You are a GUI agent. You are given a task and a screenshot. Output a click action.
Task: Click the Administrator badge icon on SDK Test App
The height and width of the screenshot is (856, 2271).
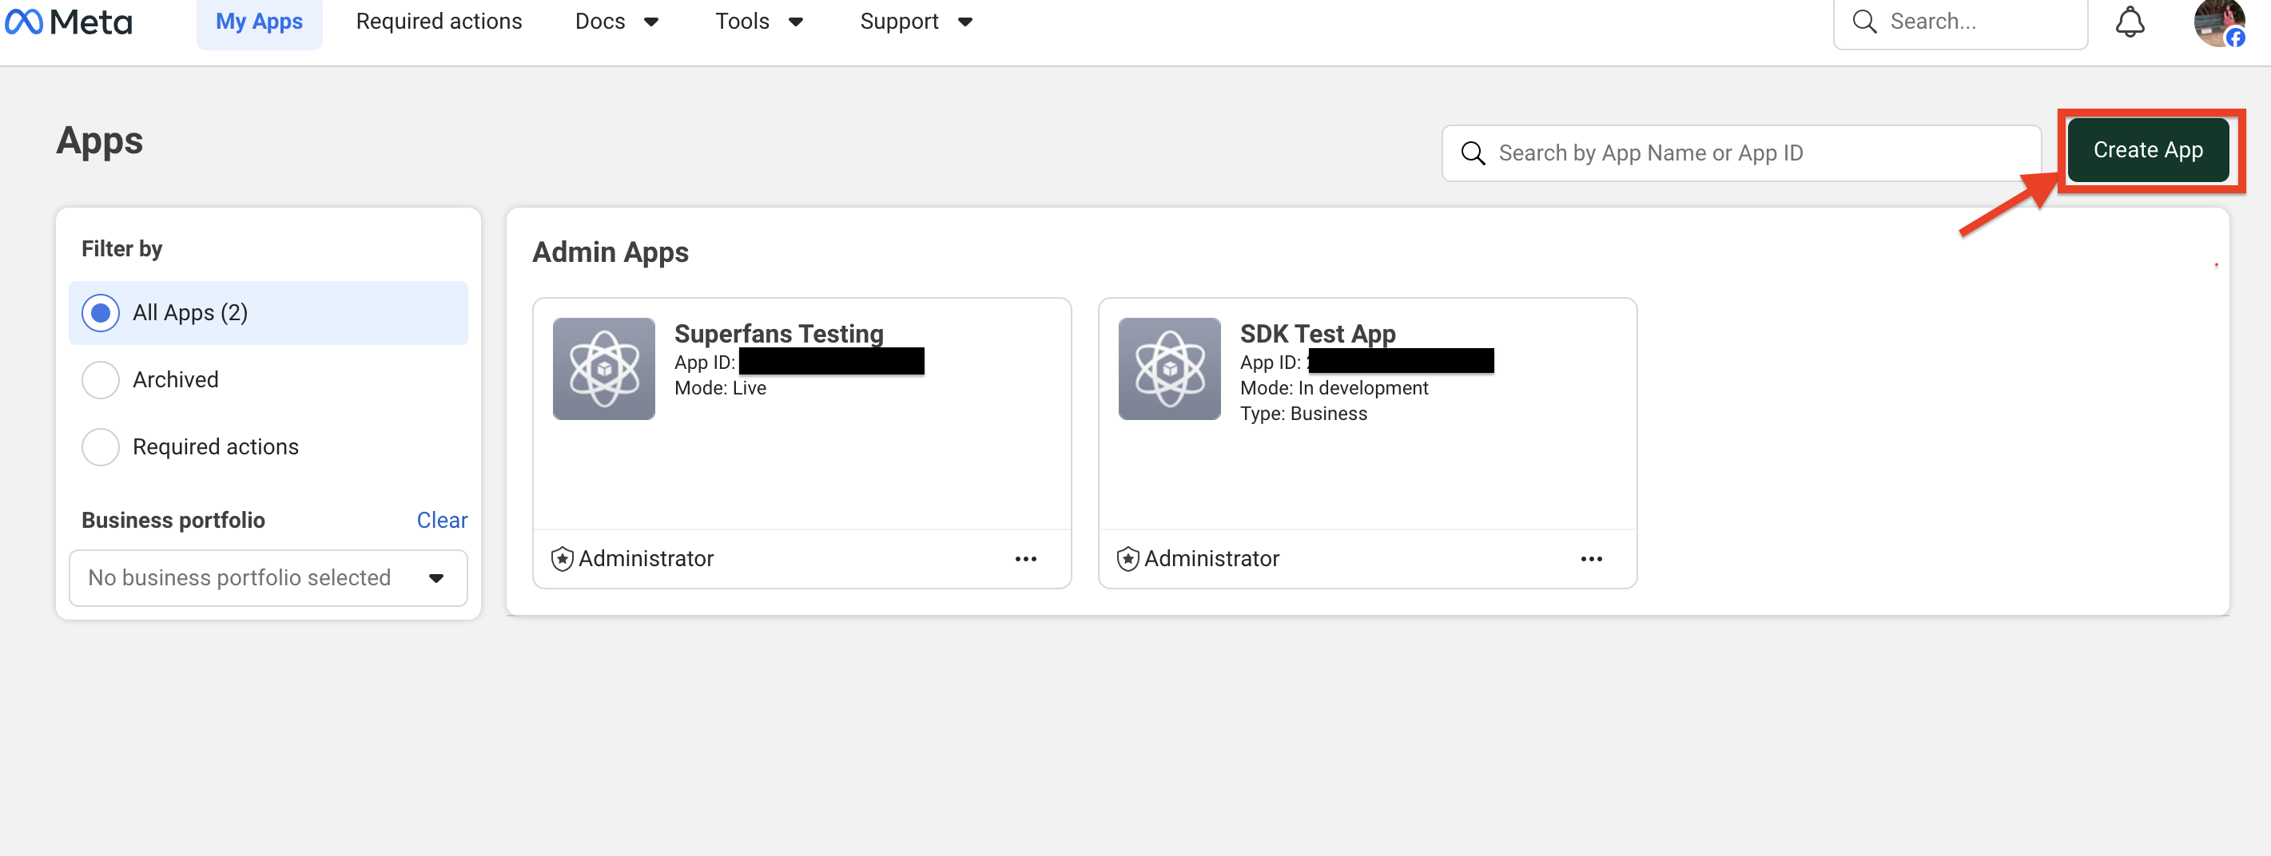pos(1128,559)
